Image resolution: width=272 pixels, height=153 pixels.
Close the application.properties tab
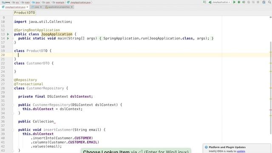pos(72,7)
